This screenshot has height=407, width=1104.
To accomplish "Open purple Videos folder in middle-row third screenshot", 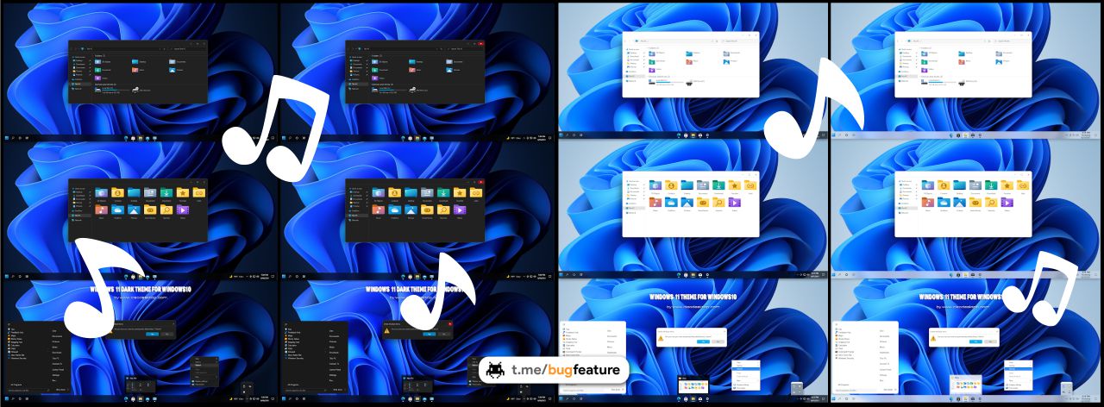I will tap(735, 203).
